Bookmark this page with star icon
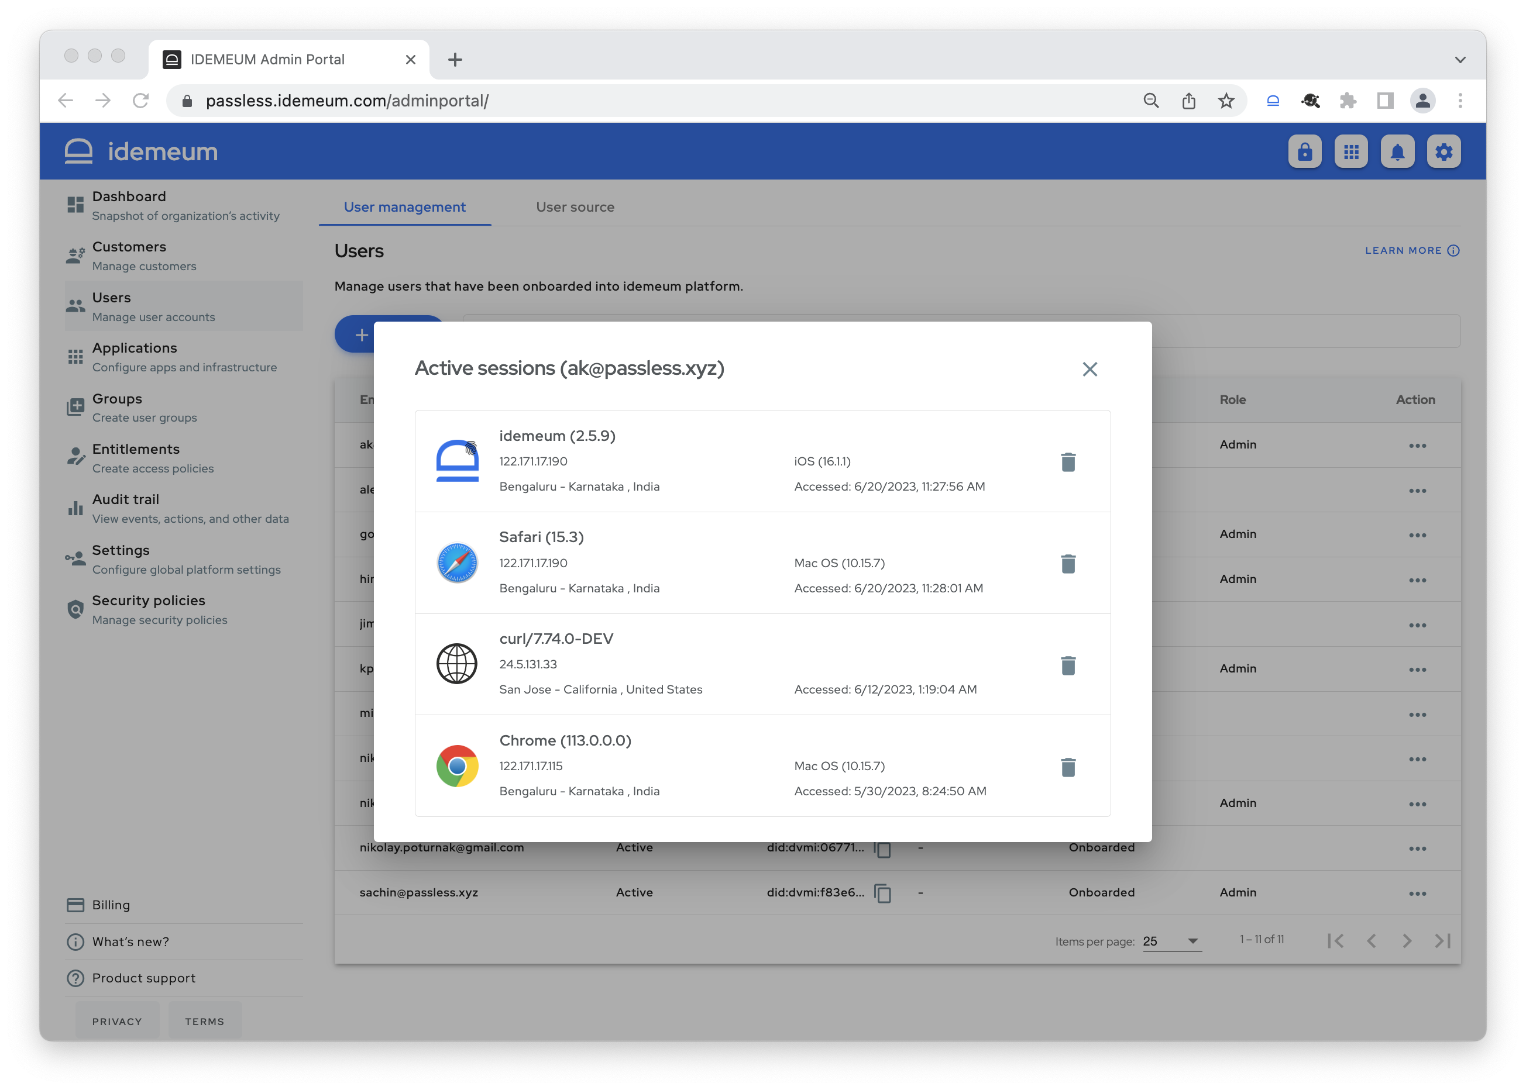Viewport: 1526px width, 1090px height. click(x=1226, y=101)
